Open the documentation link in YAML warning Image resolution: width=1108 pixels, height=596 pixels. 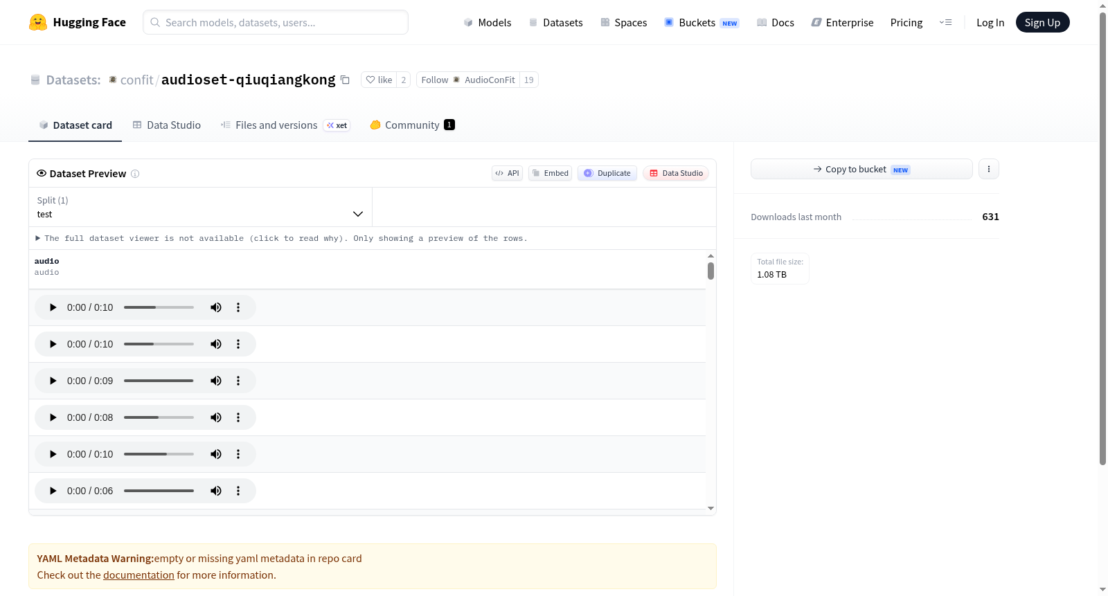[138, 575]
